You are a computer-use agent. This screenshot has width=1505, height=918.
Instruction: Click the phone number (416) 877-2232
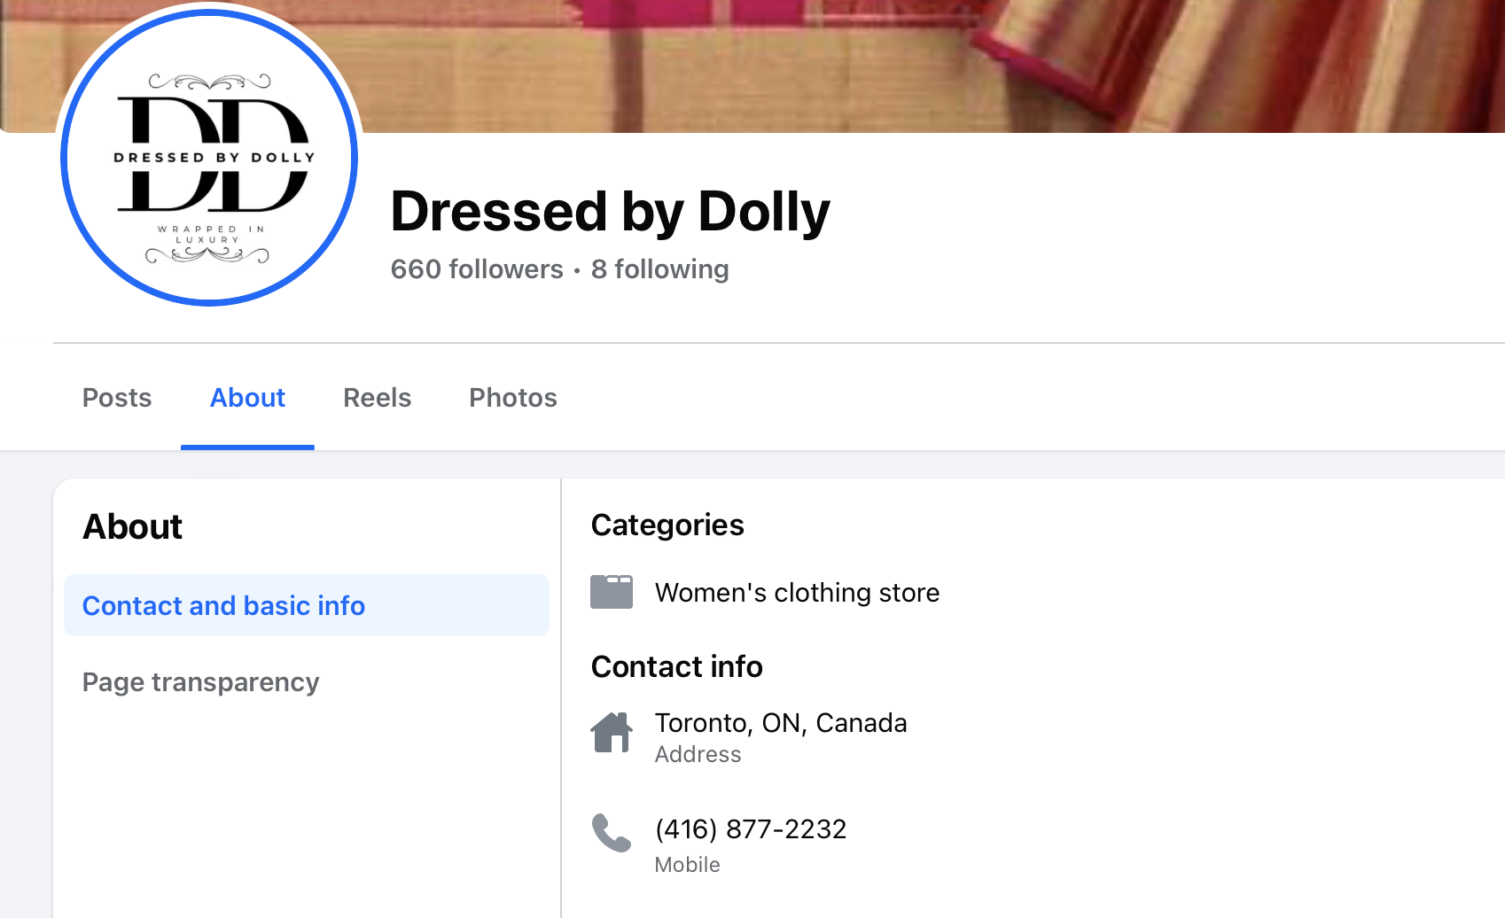tap(751, 829)
